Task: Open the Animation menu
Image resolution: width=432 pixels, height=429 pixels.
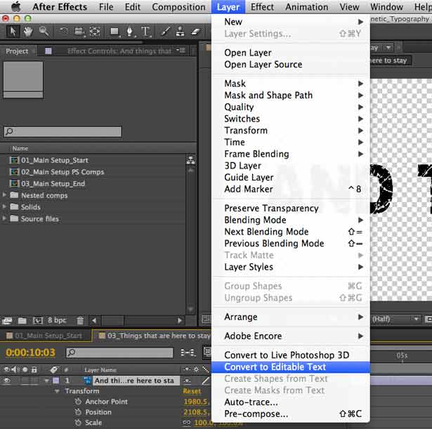Action: 307,7
